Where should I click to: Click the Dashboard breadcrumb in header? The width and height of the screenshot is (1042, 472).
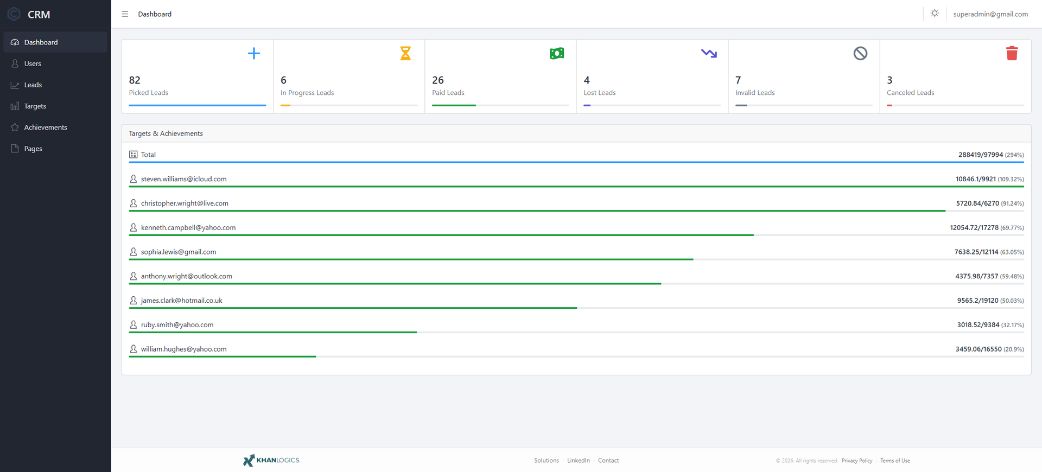point(155,14)
